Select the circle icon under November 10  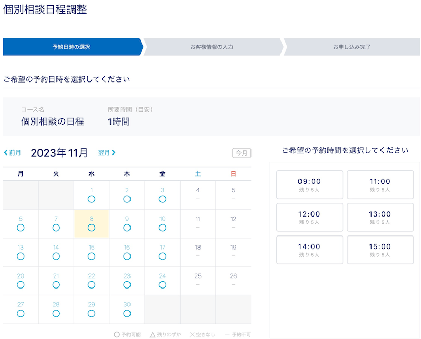click(x=162, y=228)
